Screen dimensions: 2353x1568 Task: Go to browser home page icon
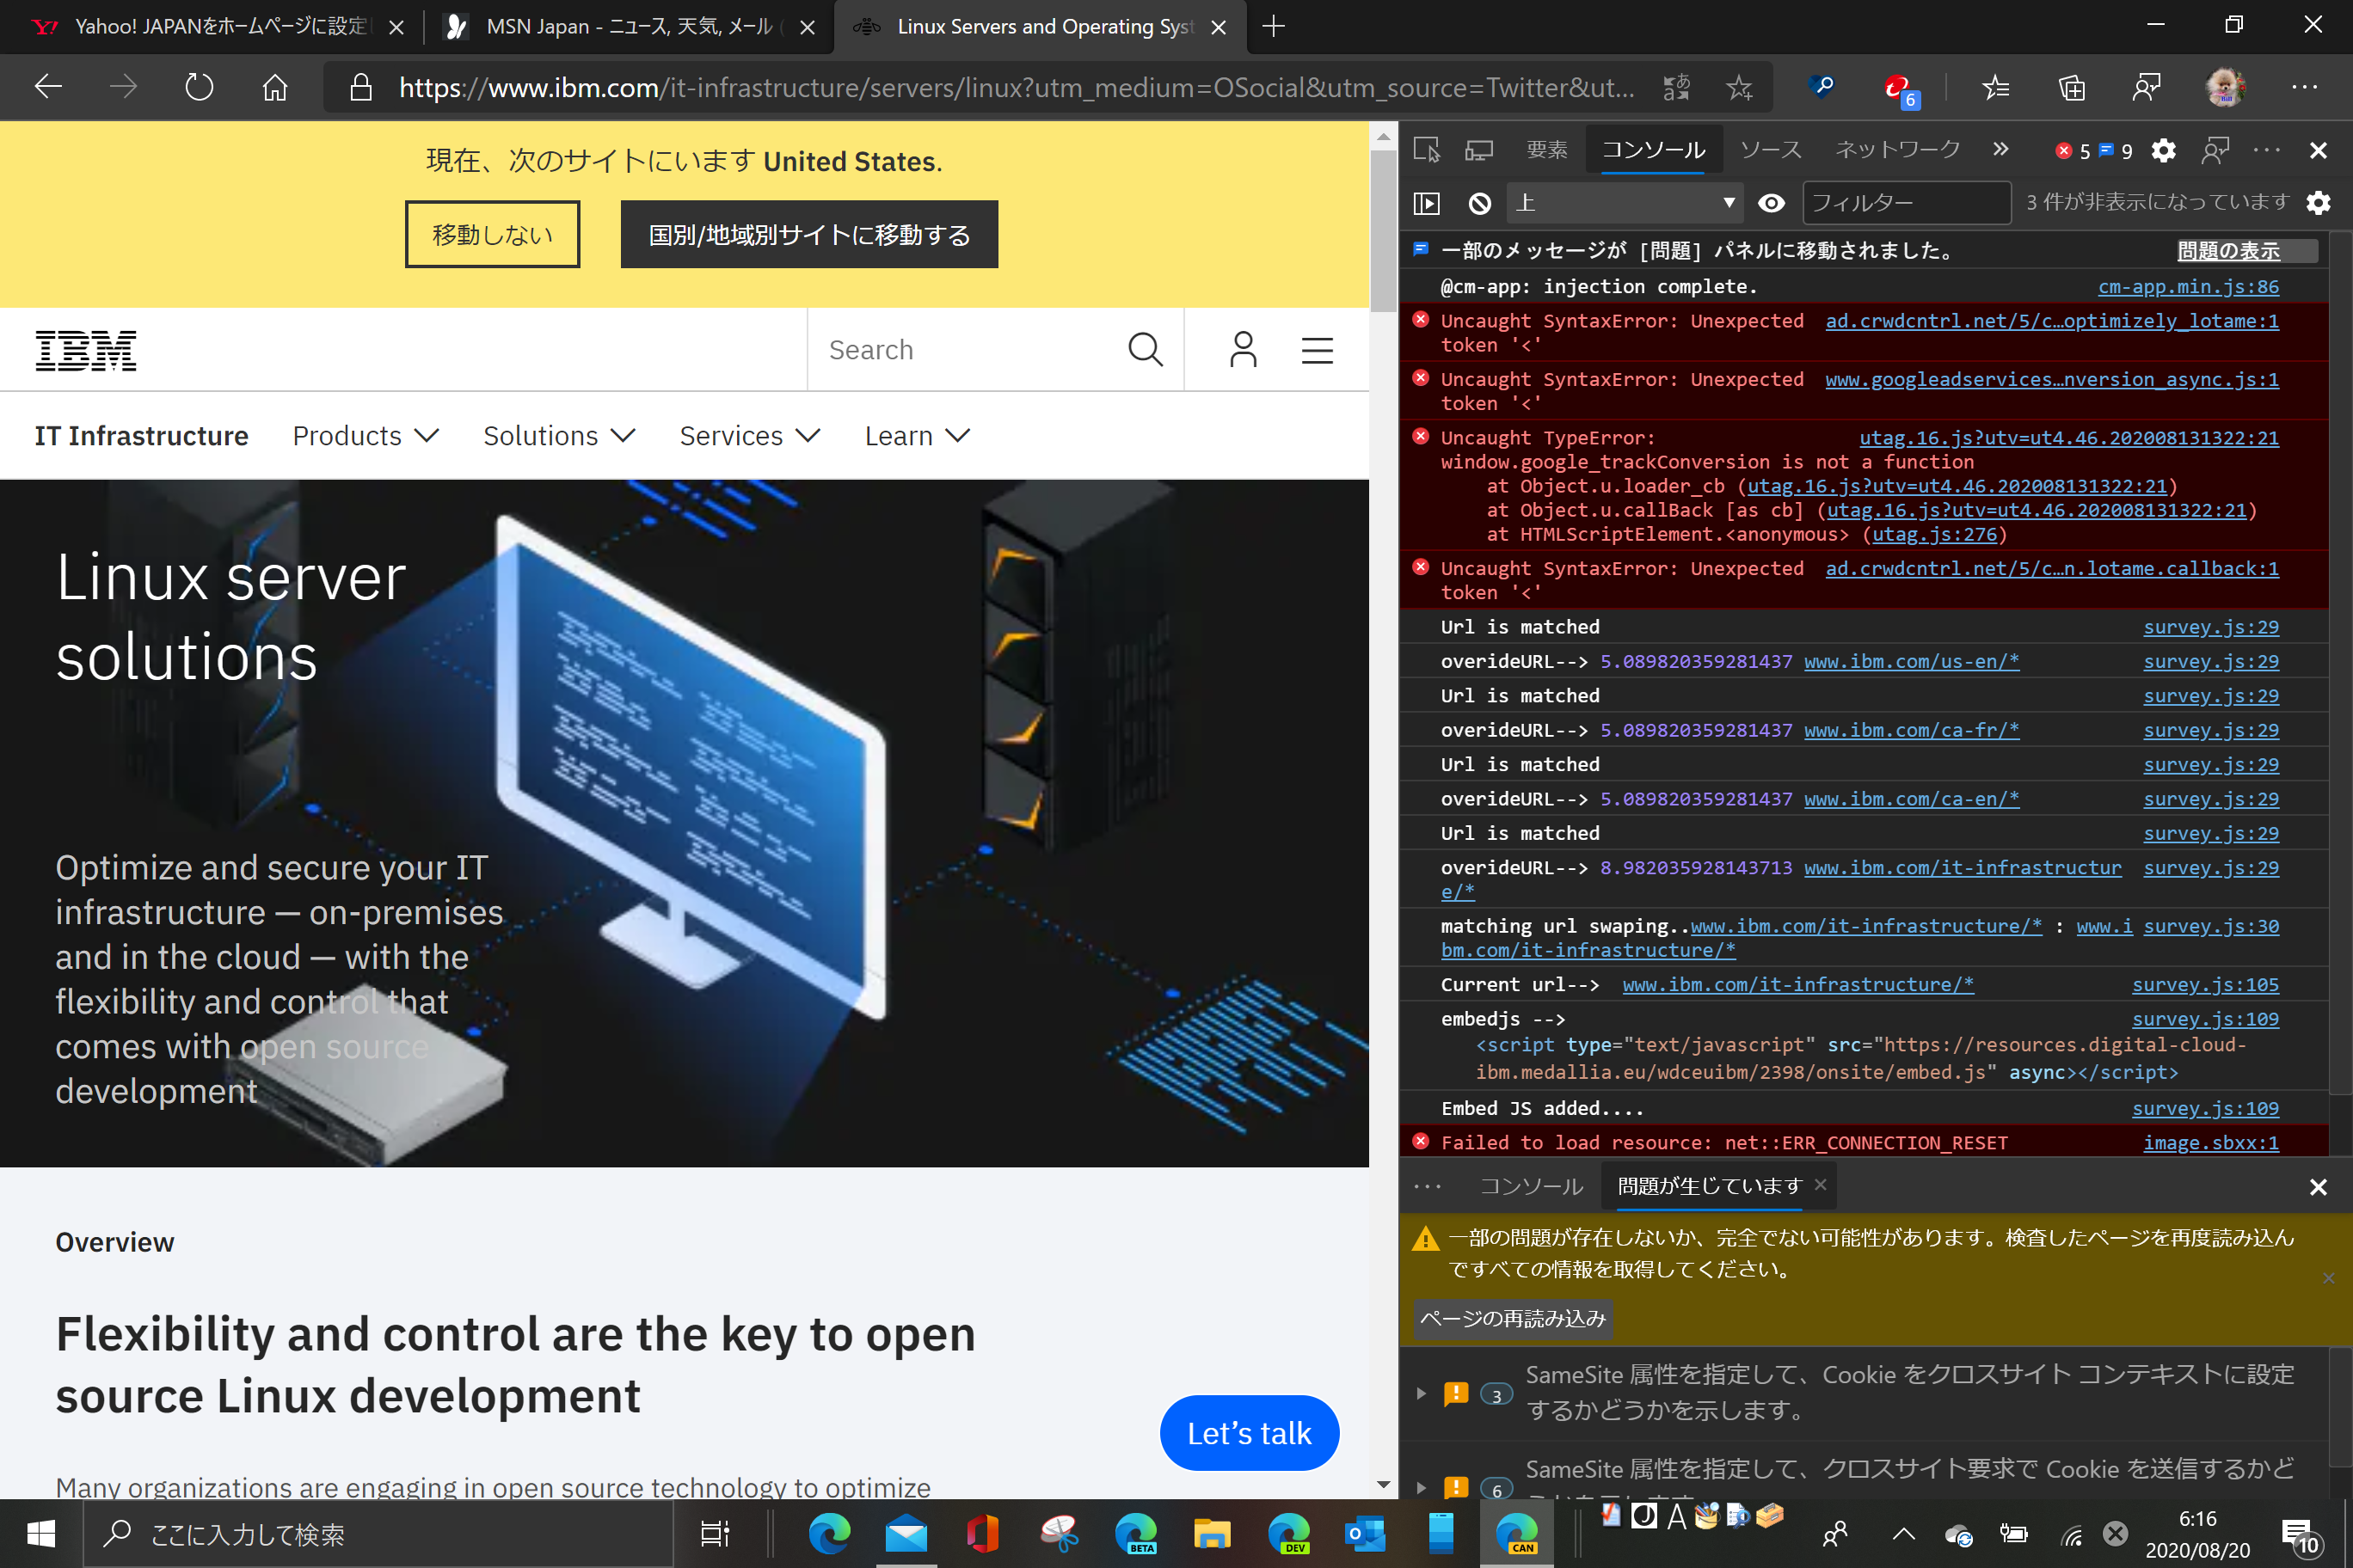[275, 88]
